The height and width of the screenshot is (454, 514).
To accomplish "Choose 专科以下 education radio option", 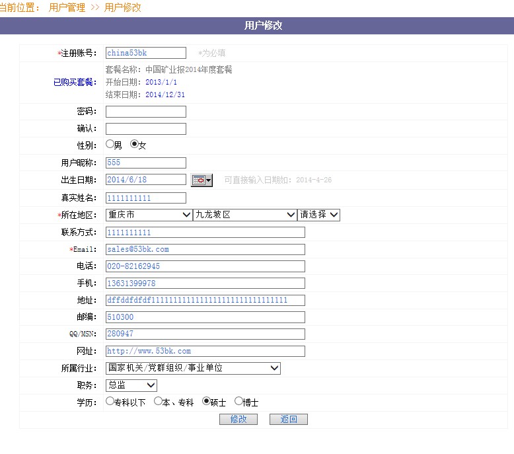I will [x=110, y=401].
